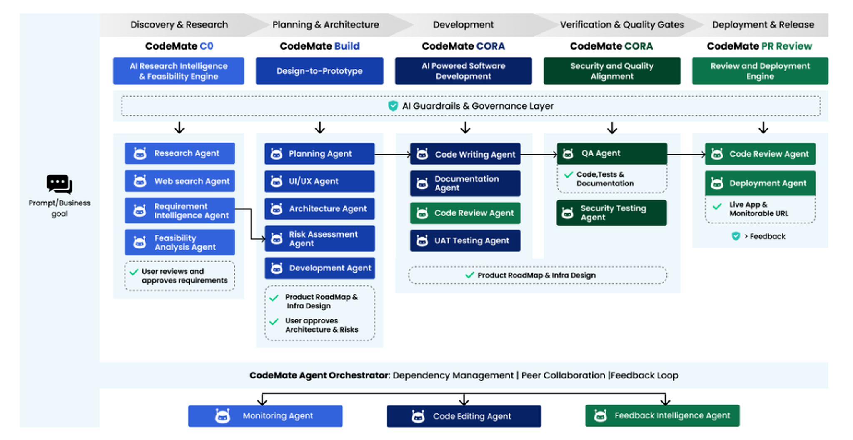Click the Documentation Agent robot icon
The image size is (853, 440).
coord(422,183)
